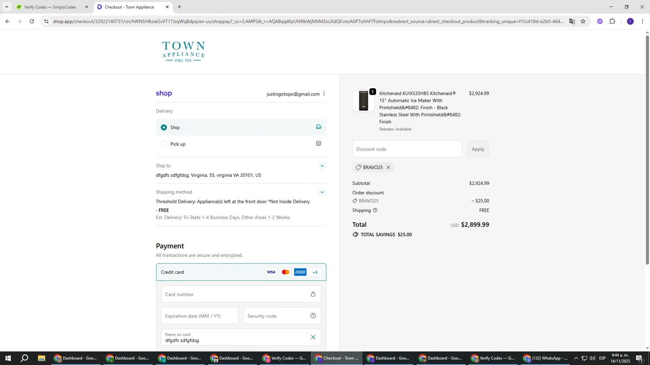Click the American Express icon
The height and width of the screenshot is (365, 650).
[300, 272]
